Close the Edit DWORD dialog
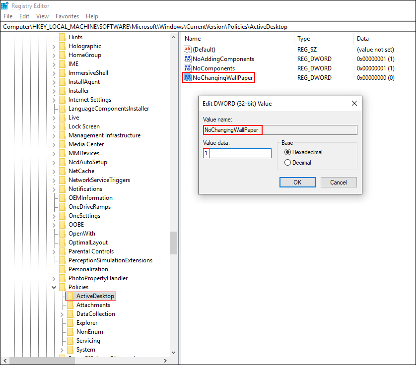 pyautogui.click(x=354, y=103)
